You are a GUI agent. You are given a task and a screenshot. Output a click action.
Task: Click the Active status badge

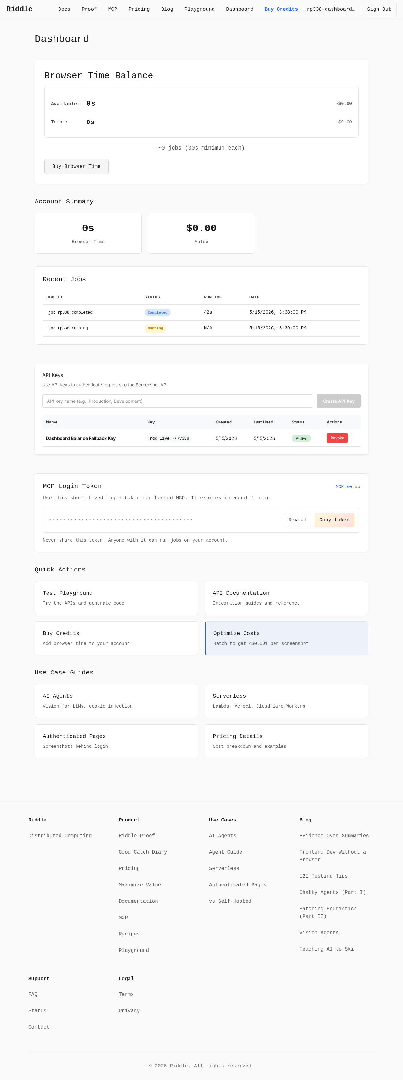tap(301, 439)
